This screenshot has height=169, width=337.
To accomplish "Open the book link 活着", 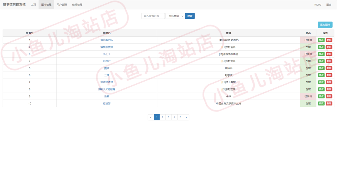I will (x=107, y=97).
